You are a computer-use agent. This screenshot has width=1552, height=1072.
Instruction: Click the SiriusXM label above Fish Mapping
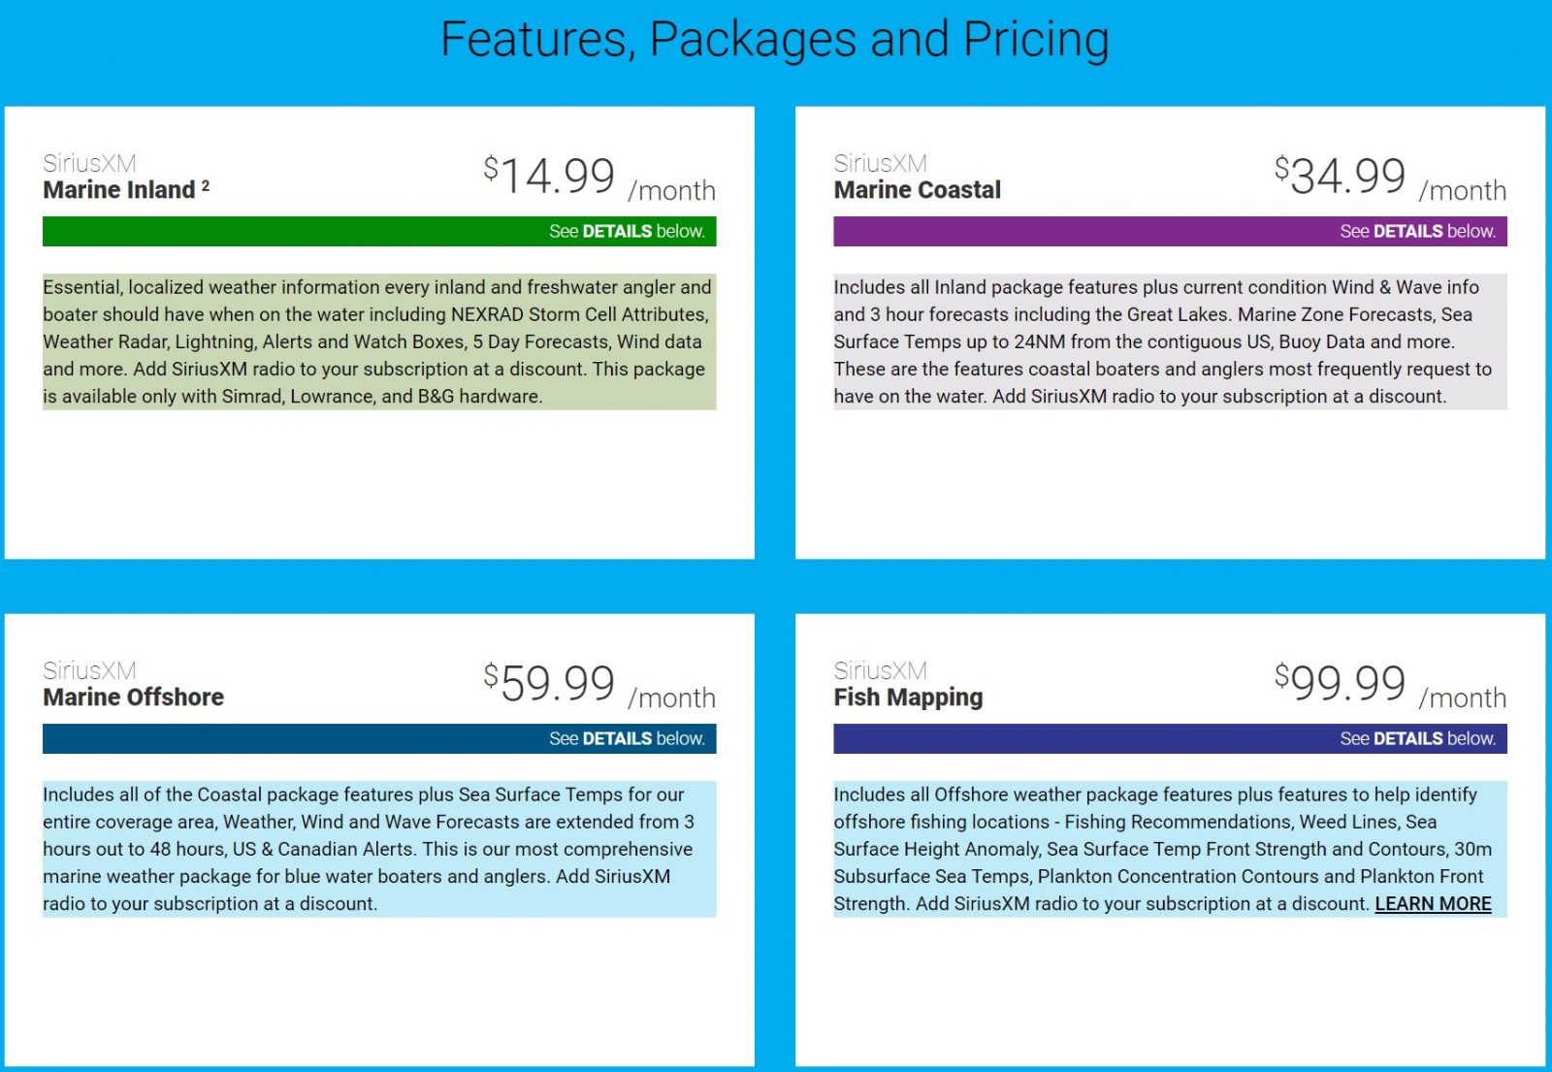[x=880, y=670]
